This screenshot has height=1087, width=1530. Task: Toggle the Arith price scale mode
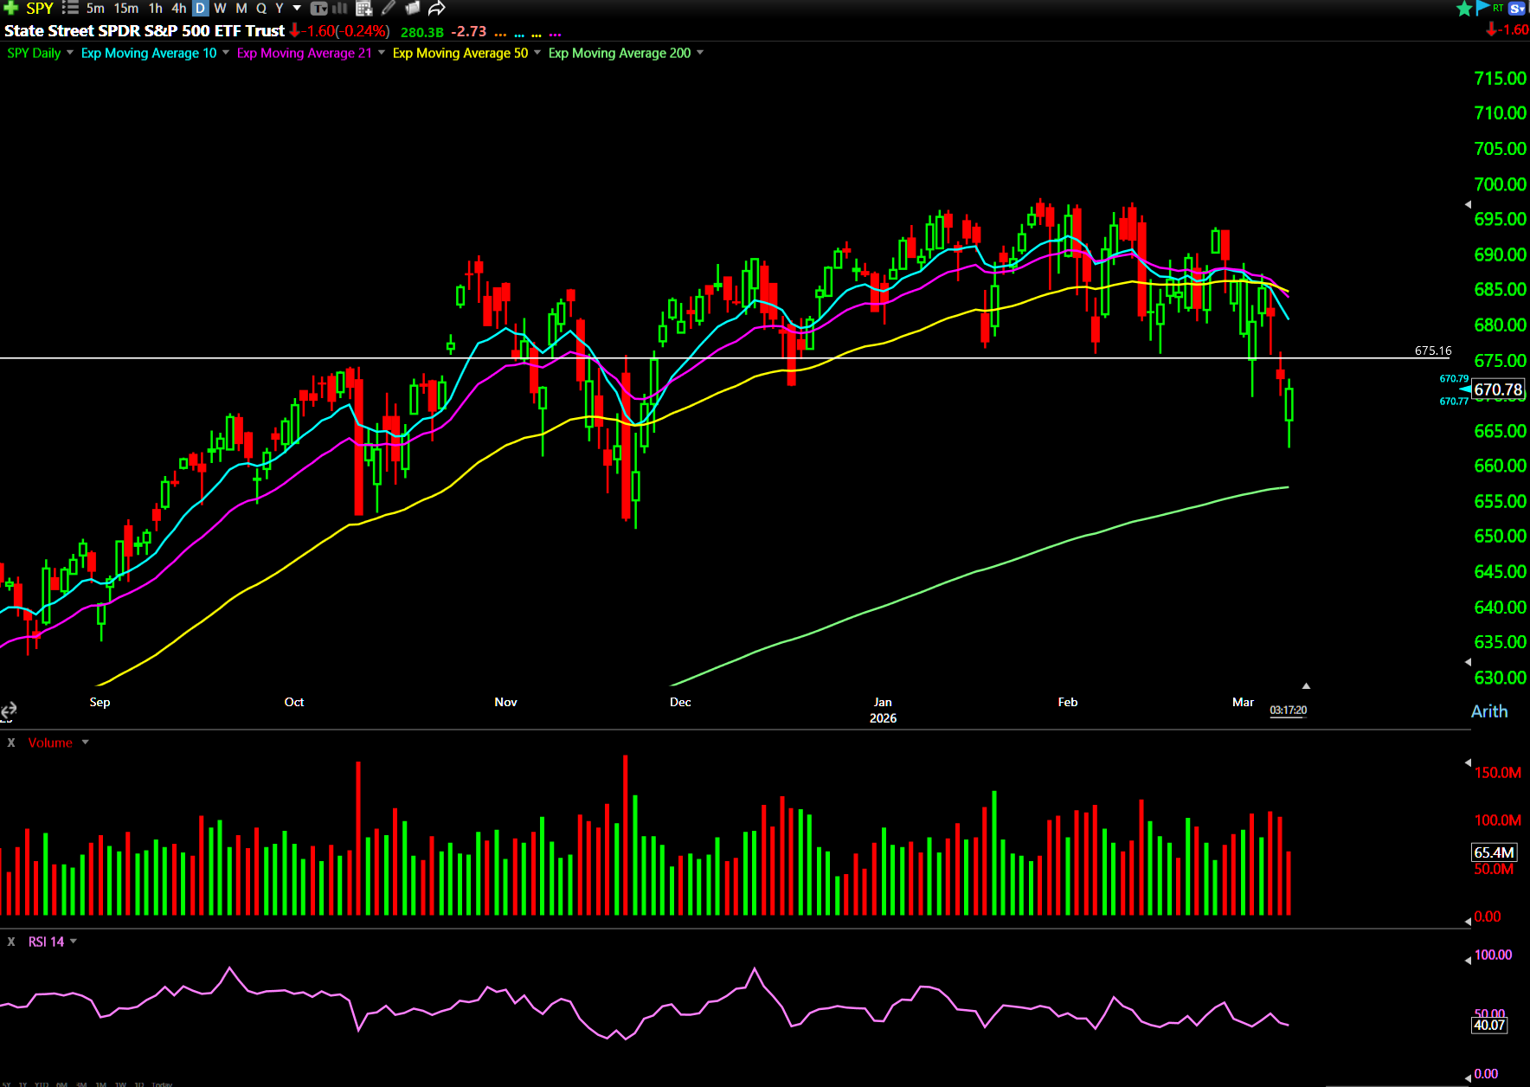pyautogui.click(x=1488, y=711)
